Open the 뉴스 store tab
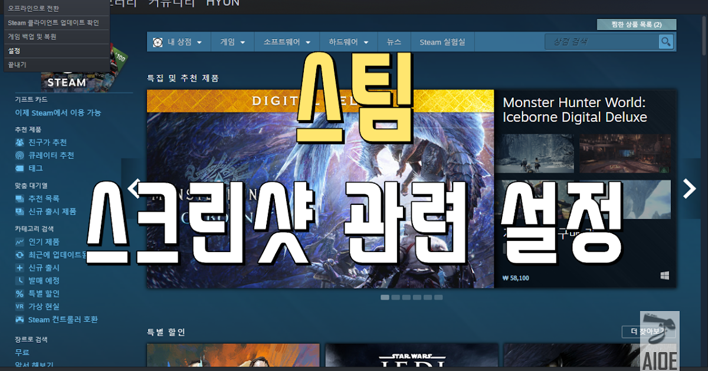 (x=394, y=42)
